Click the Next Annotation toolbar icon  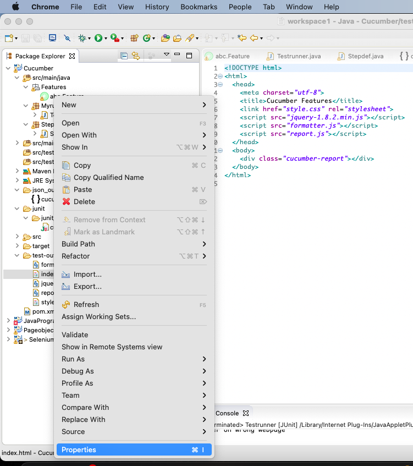pyautogui.click(x=208, y=38)
